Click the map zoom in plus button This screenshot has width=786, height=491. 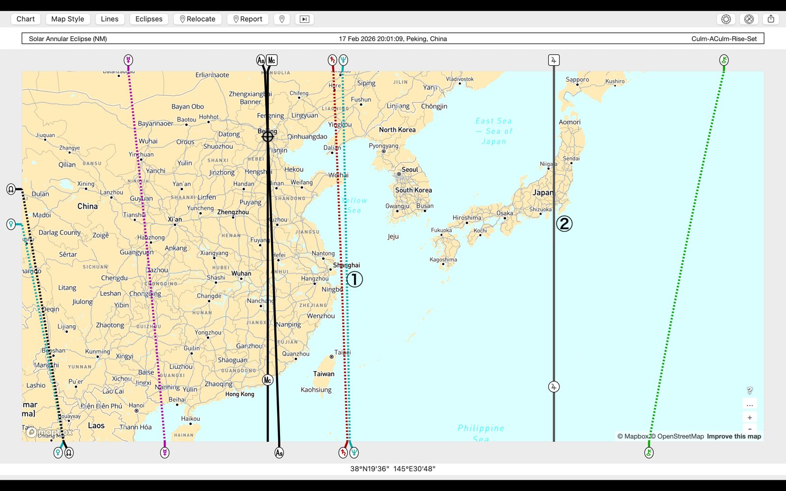(x=750, y=418)
